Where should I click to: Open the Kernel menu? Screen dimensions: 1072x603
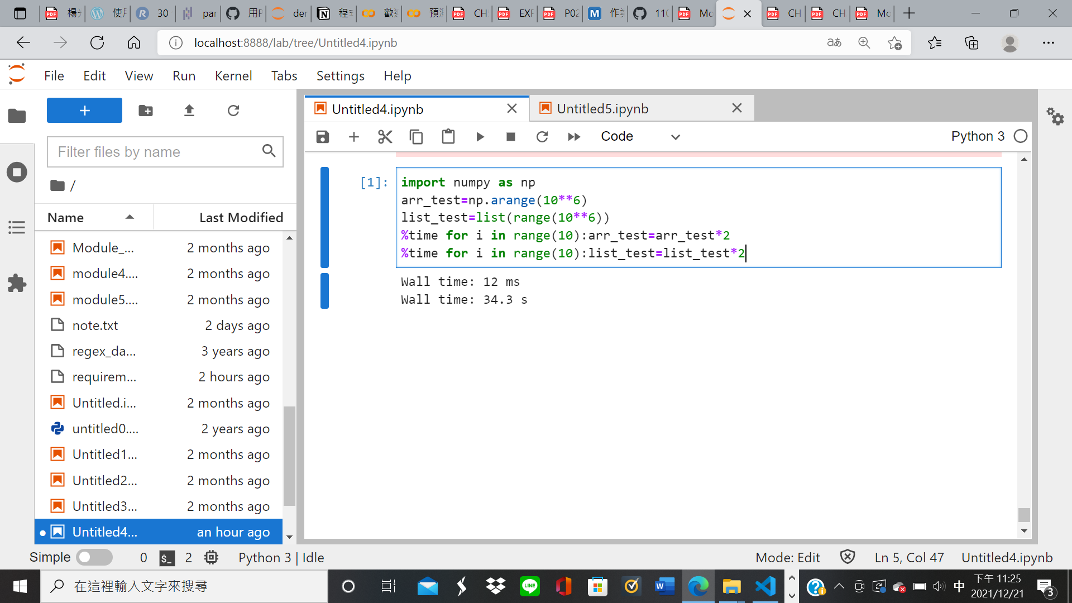(233, 75)
